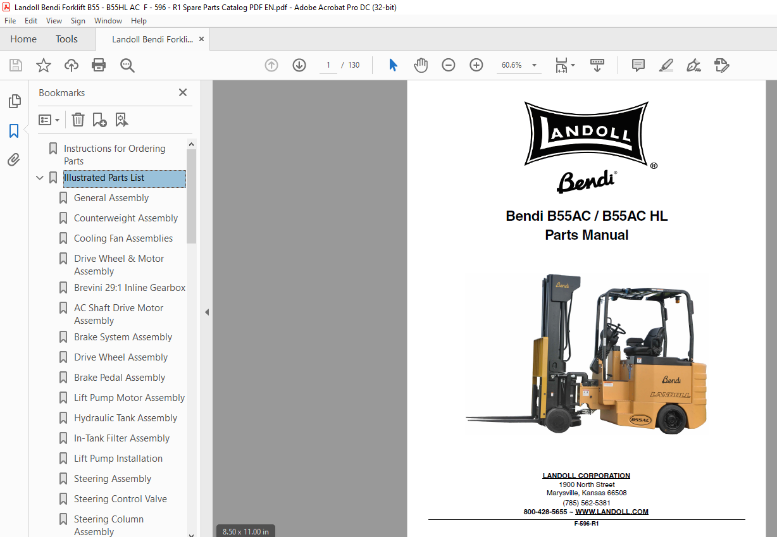Viewport: 777px width, 537px height.
Task: Open the page thumbnails panel icon
Action: [14, 101]
